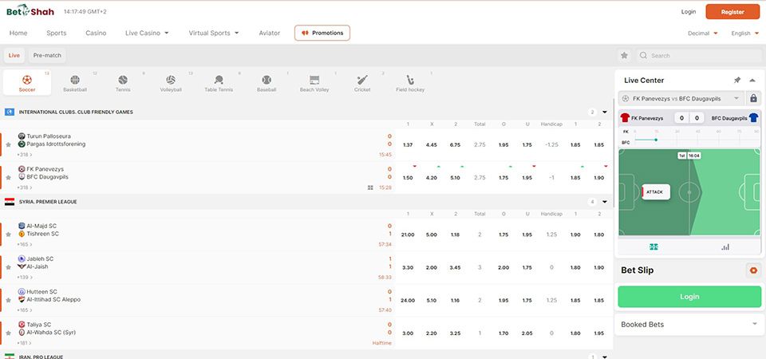The image size is (766, 359).
Task: Show statistics chart in Live Center
Action: point(725,247)
